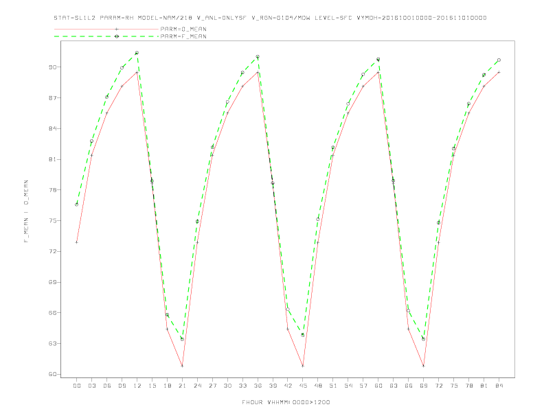
Task: Click x-axis forecast hour label 57
Action: click(363, 386)
